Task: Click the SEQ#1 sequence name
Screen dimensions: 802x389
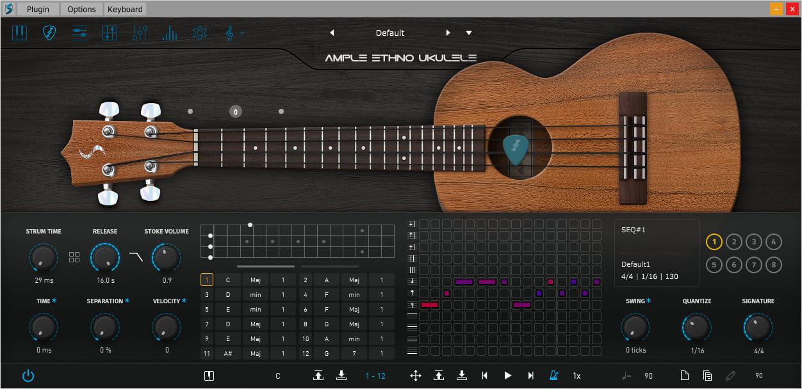Action: (633, 230)
